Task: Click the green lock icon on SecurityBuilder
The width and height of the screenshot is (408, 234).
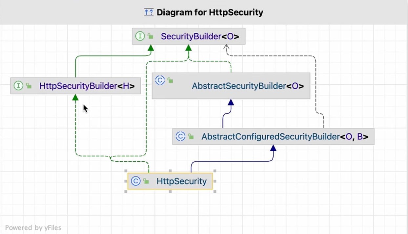Action: click(151, 36)
